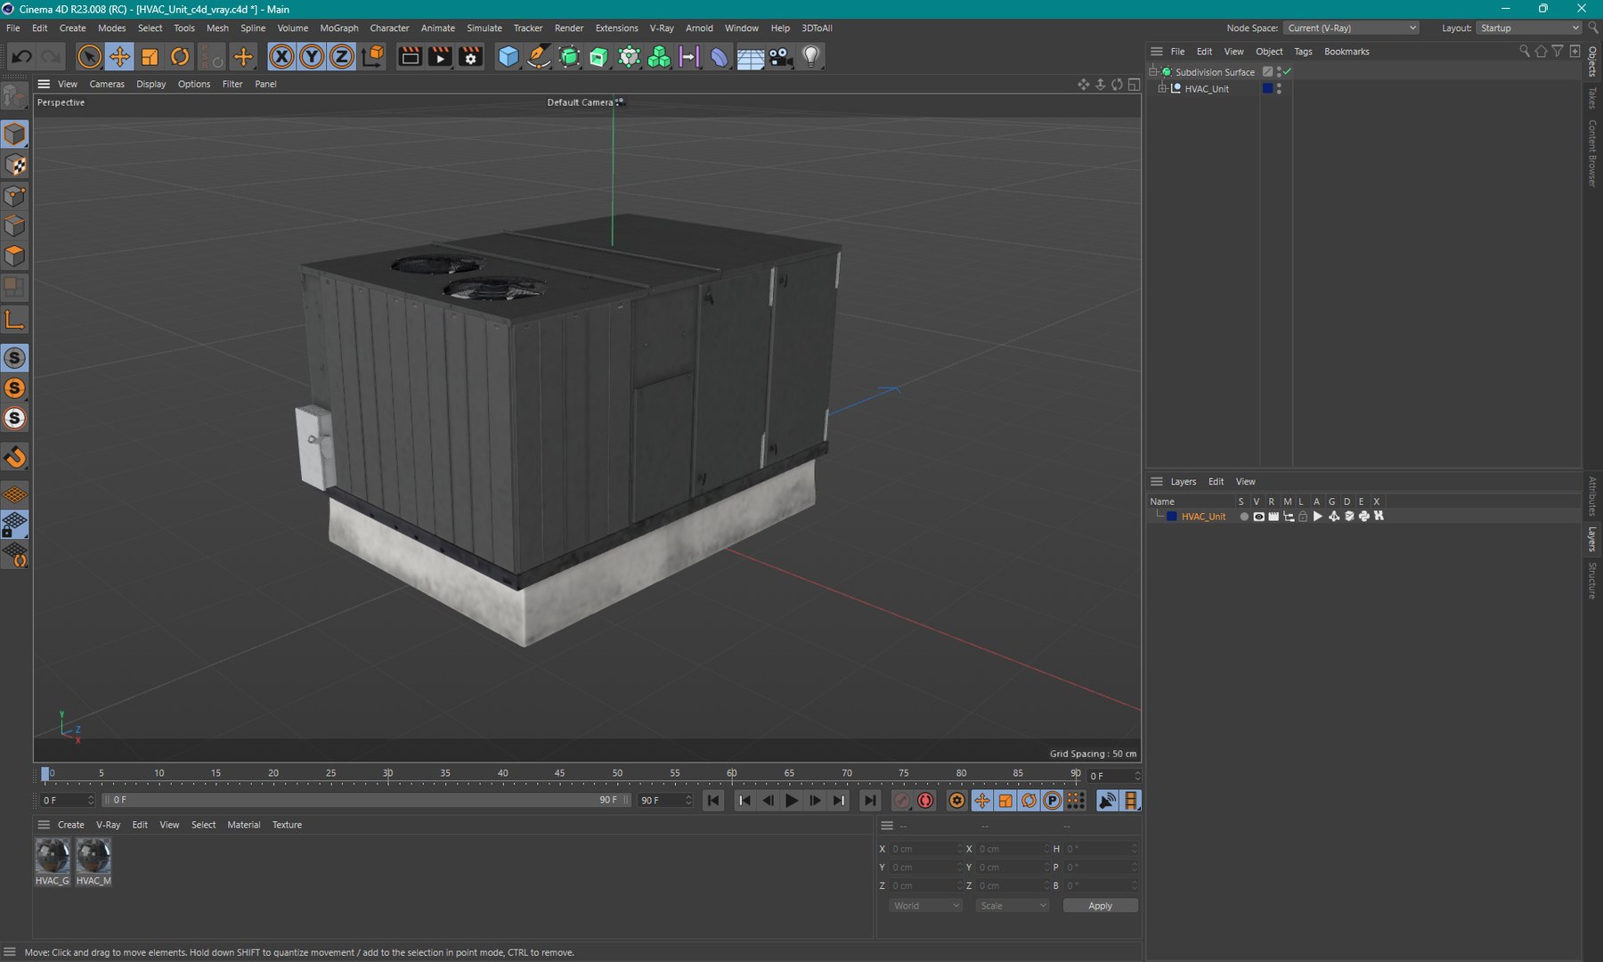Toggle HVAC_Unit layer render clapper
Image resolution: width=1603 pixels, height=962 pixels.
point(1273,517)
